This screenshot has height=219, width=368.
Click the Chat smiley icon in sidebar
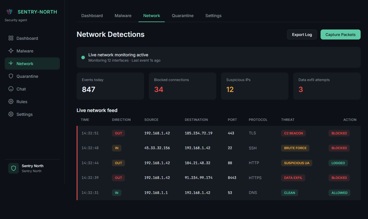pyautogui.click(x=11, y=89)
